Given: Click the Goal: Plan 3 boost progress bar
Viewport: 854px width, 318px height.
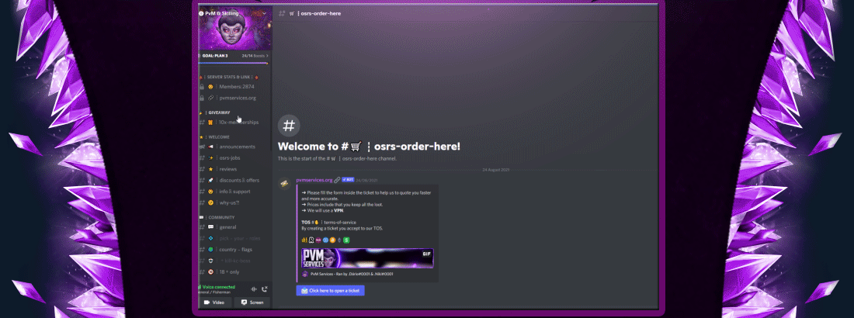Looking at the screenshot, I should point(234,63).
